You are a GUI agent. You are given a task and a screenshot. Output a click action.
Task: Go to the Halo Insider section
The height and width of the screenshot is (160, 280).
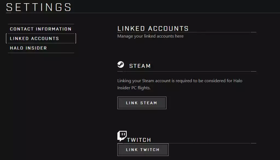click(x=28, y=48)
